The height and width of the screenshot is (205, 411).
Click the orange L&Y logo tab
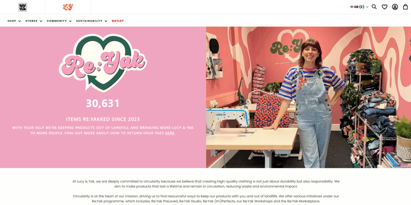click(67, 7)
